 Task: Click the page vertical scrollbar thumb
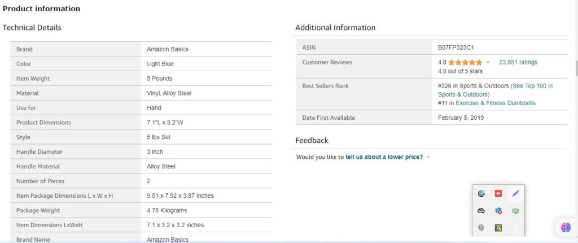(576, 68)
